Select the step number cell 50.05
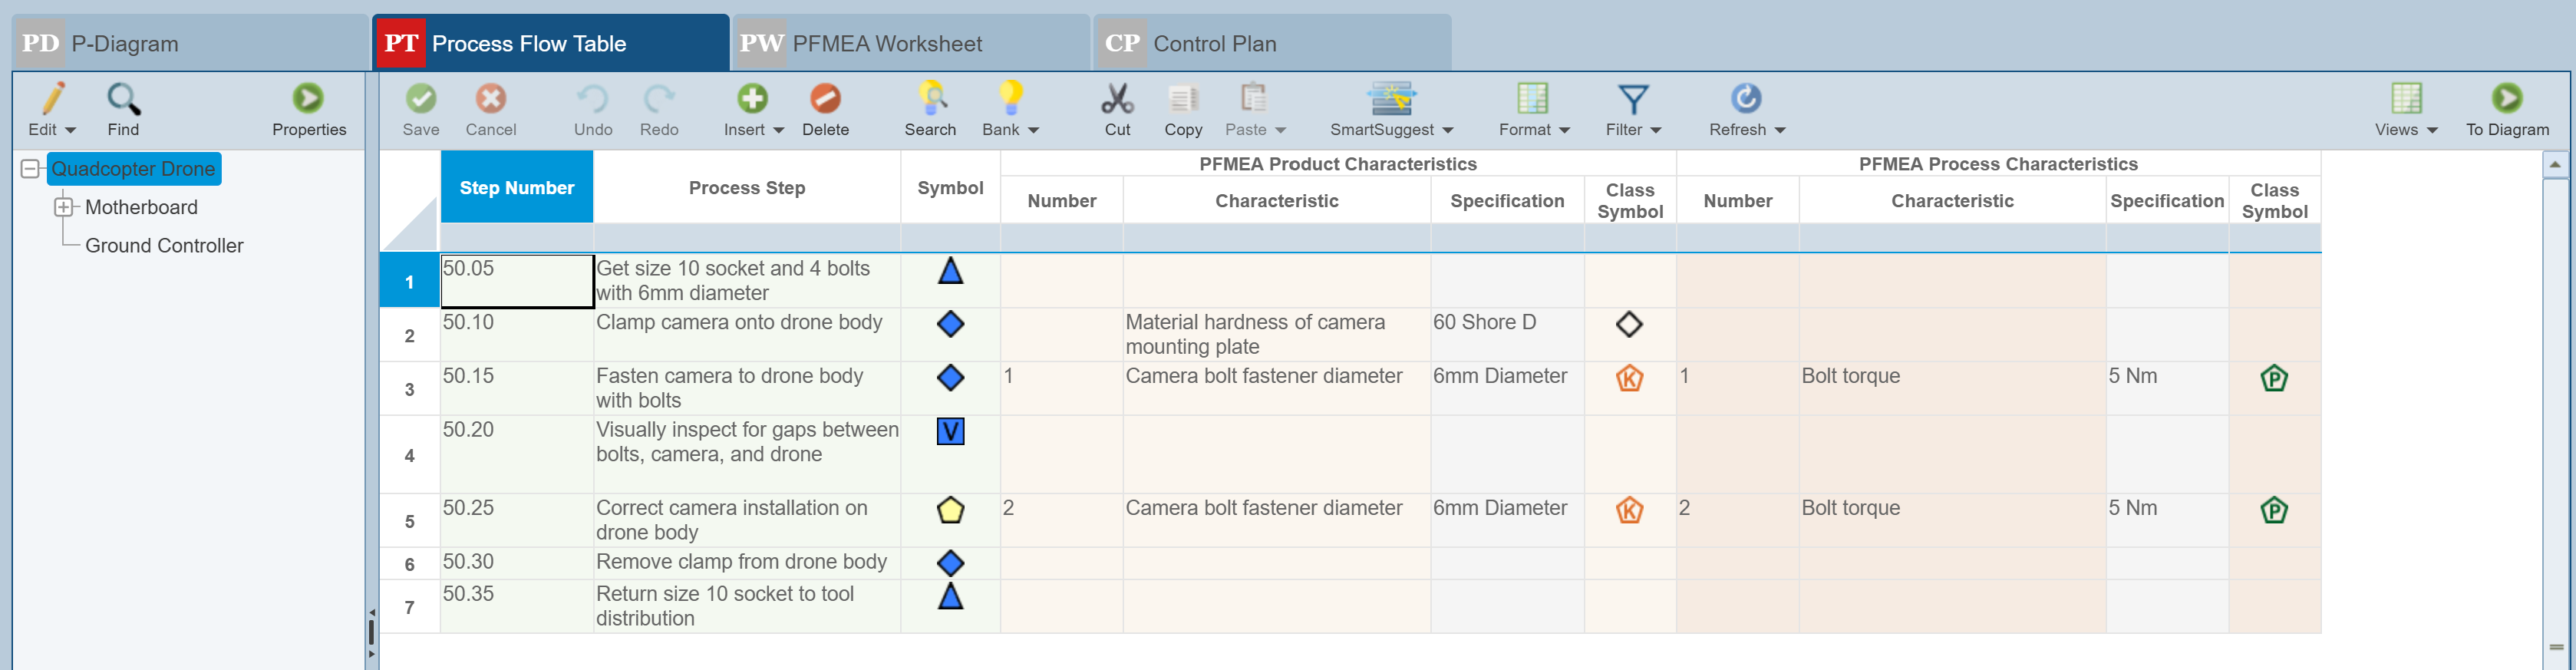The image size is (2576, 670). 517,281
